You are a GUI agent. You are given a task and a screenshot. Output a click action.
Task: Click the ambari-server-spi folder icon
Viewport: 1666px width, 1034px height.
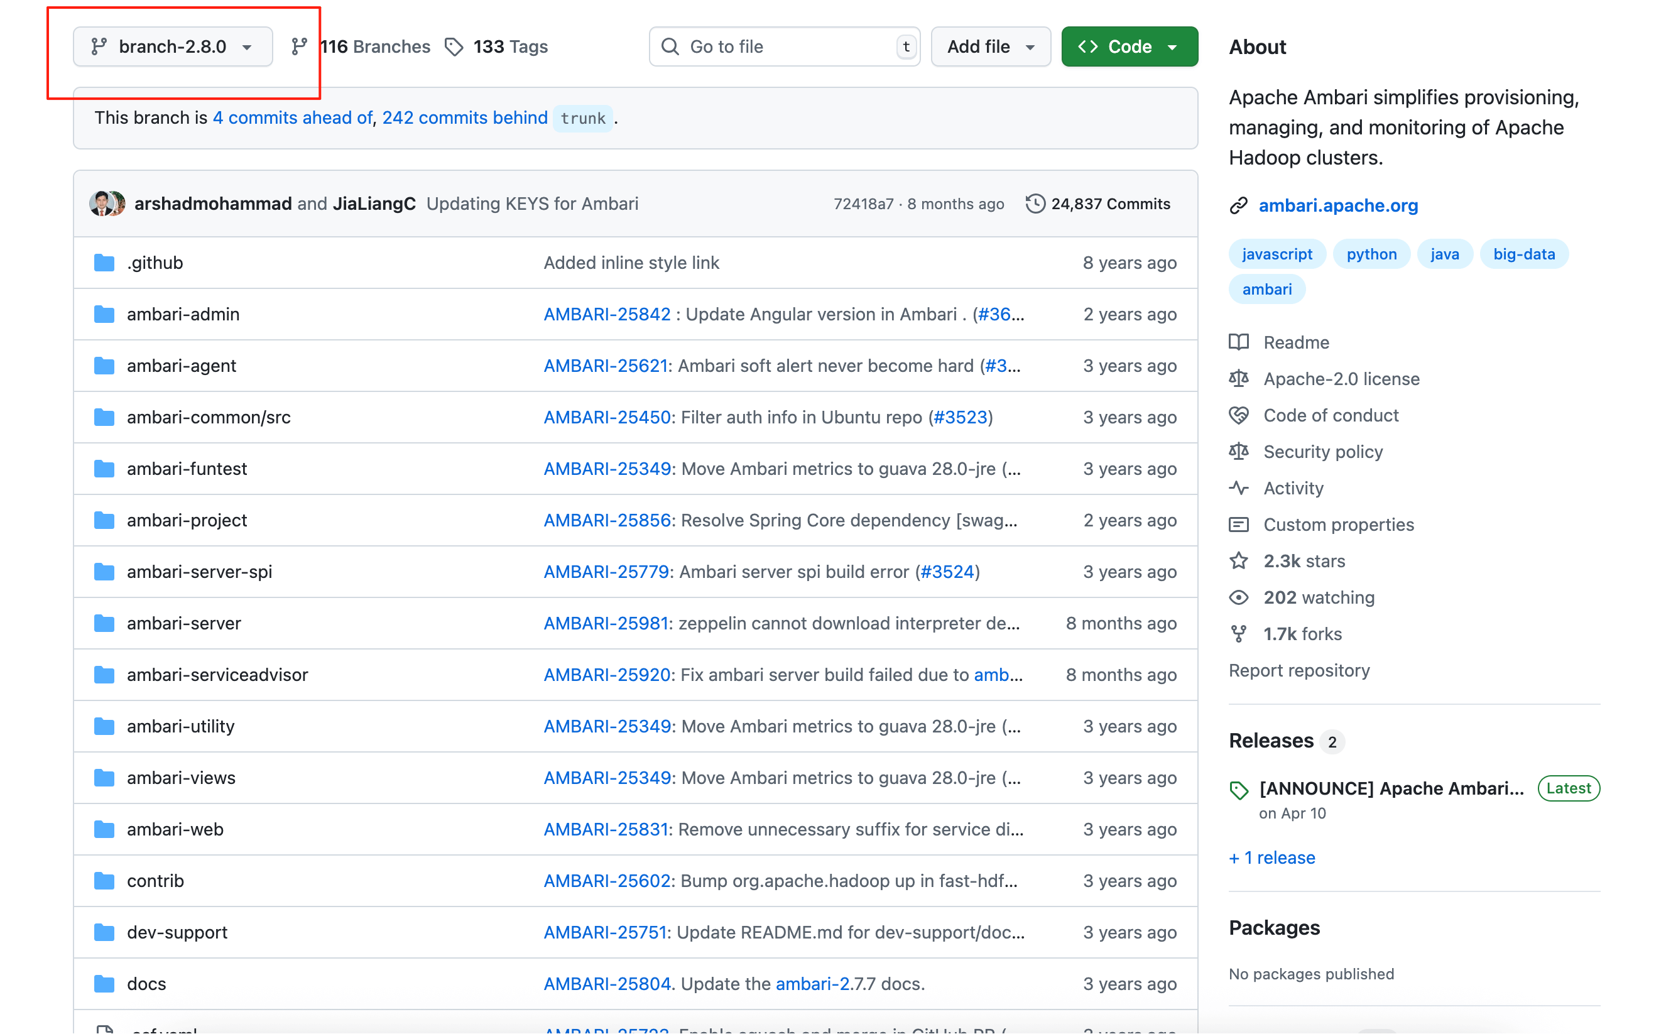104,572
